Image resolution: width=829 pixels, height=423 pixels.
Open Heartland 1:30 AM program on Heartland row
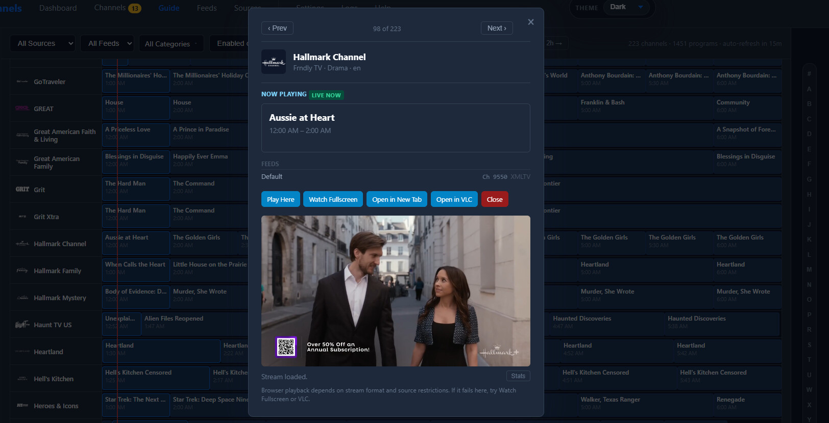161,351
